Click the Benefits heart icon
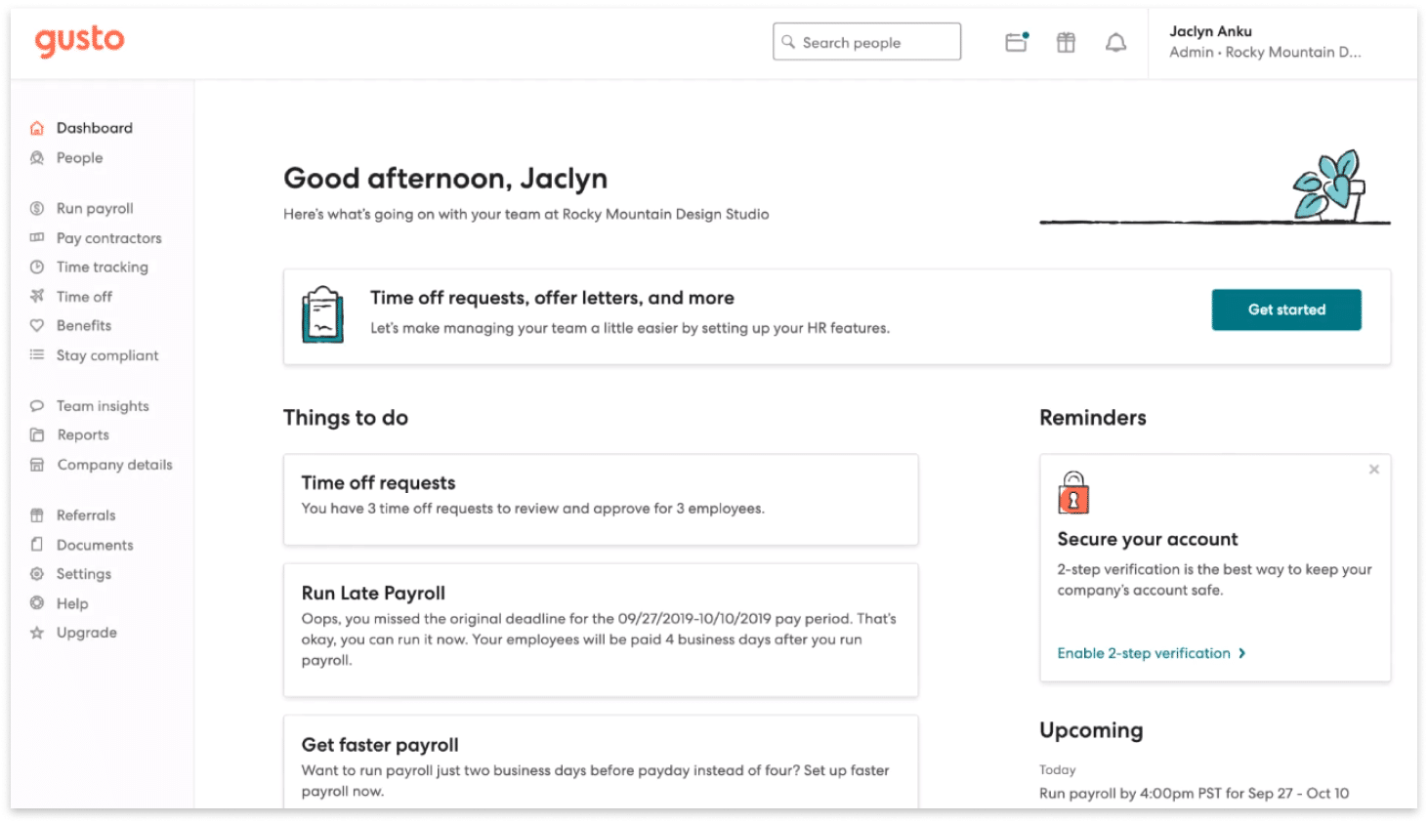The image size is (1428, 823). click(37, 325)
